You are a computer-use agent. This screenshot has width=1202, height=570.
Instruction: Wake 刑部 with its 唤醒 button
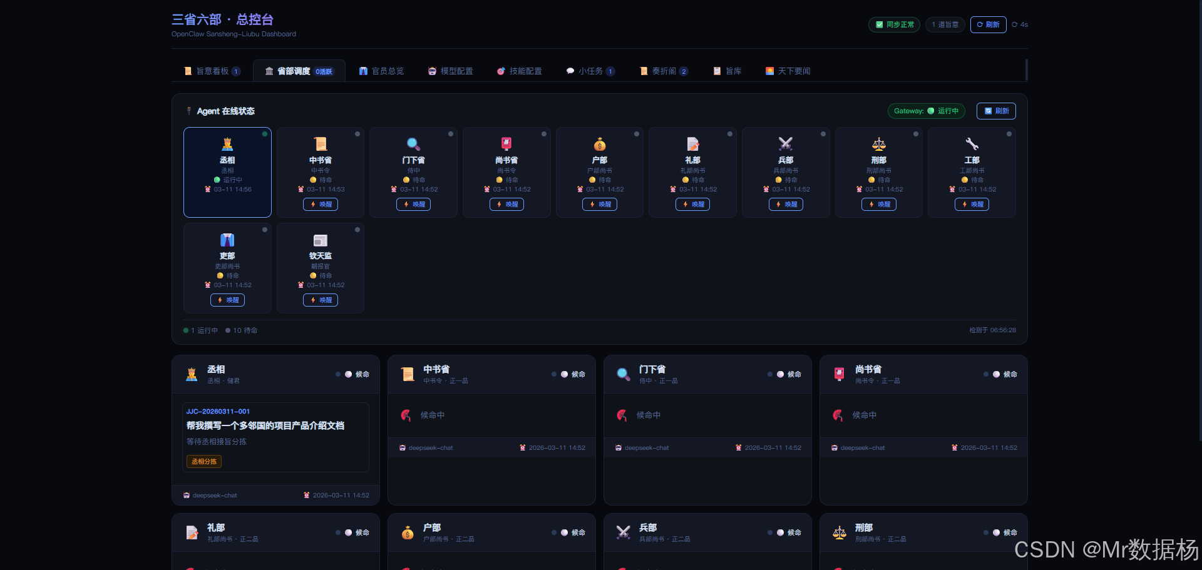[x=879, y=204]
